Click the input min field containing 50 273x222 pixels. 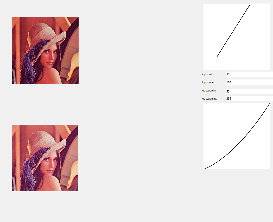(249, 74)
